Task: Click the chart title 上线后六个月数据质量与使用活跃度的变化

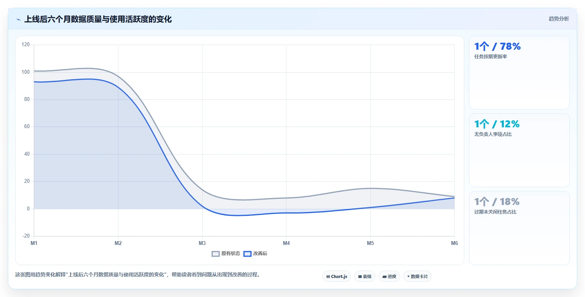Action: tap(98, 19)
